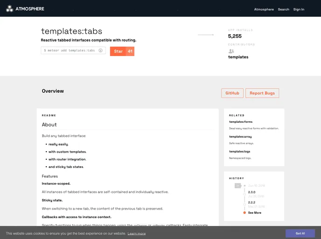Click the contributors people icon

[231, 51]
